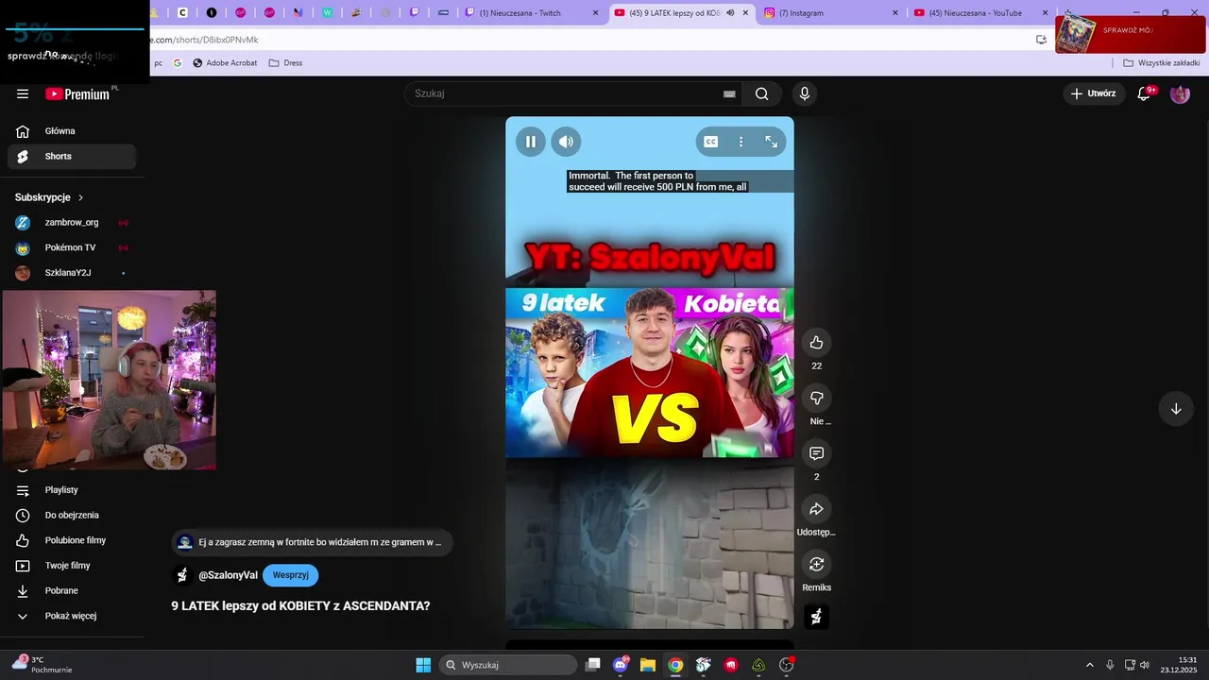Open Pobrane downloads in sidebar
Image resolution: width=1209 pixels, height=680 pixels.
coord(72,590)
